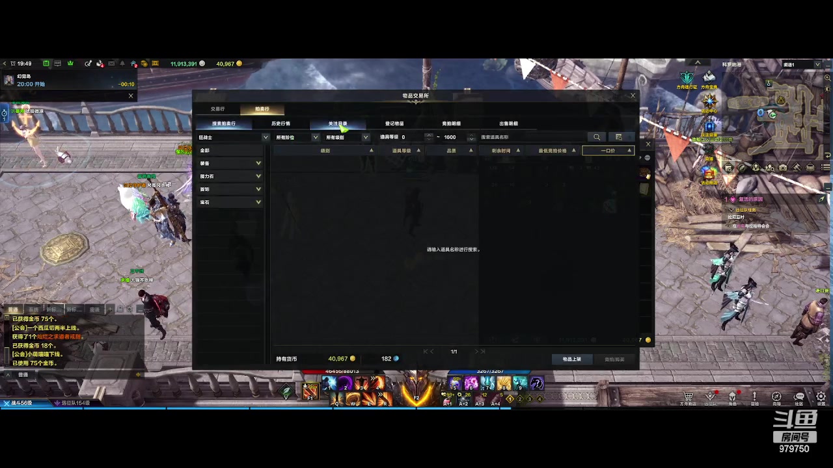Screen dimensions: 833x468
Task: Open the 所有级别 dropdown
Action: point(347,137)
